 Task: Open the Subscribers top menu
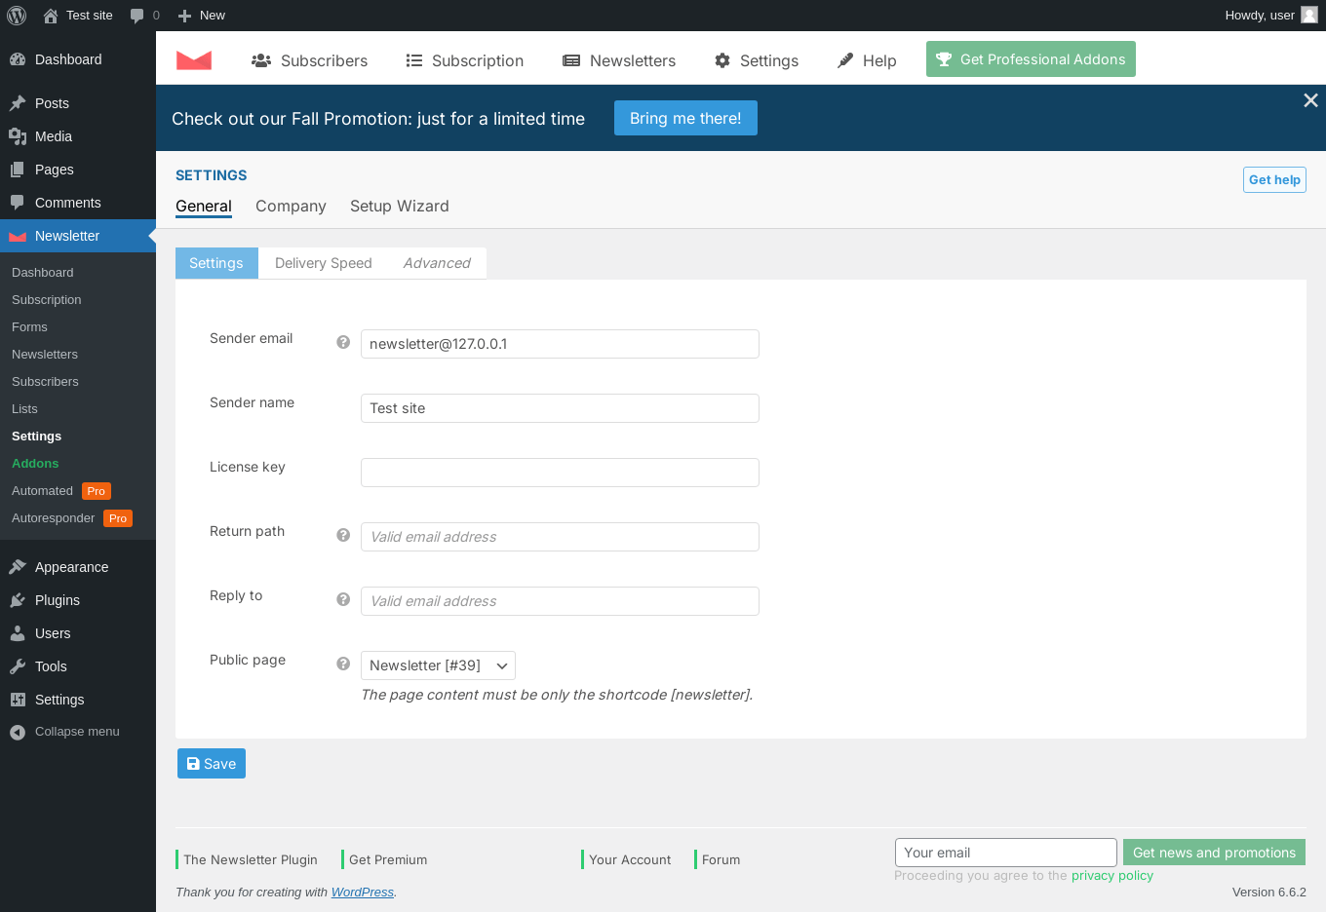[x=309, y=60]
